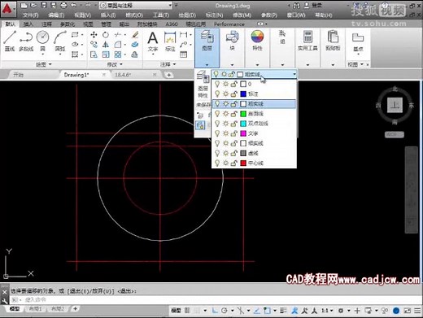This screenshot has height=318, width=423.
Task: Switch to the Performance ribbon tab
Action: pyautogui.click(x=229, y=24)
